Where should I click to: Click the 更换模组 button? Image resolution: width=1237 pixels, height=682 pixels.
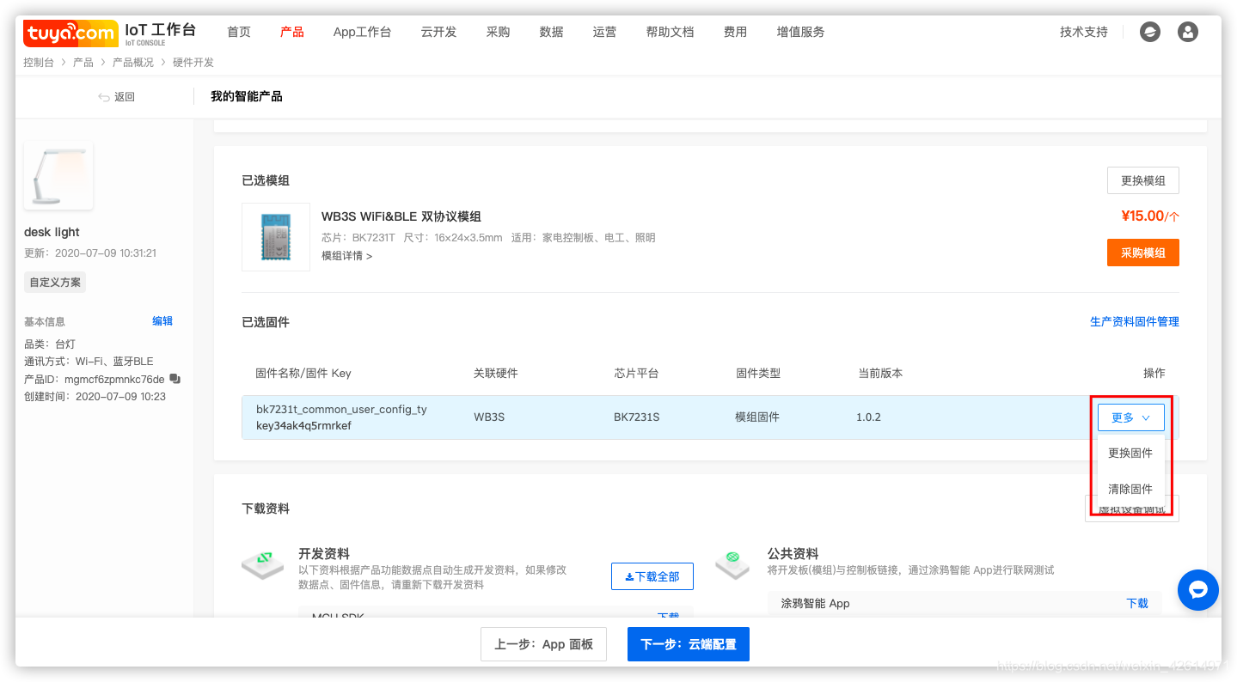[1143, 180]
